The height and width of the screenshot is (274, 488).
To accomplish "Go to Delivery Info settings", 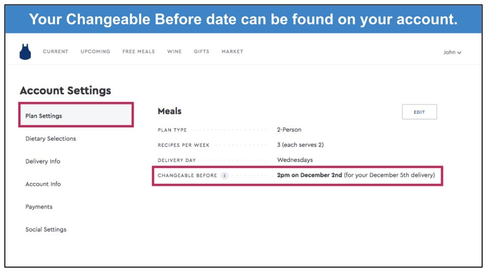I will point(43,161).
